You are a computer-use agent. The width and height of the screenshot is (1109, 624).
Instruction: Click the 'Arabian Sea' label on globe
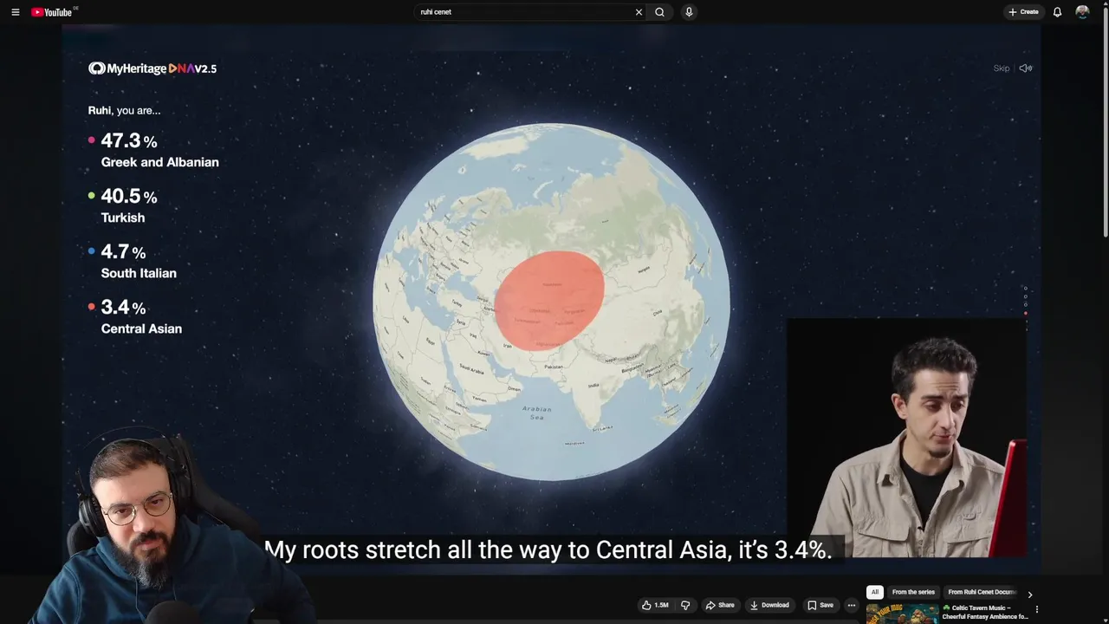click(x=536, y=413)
